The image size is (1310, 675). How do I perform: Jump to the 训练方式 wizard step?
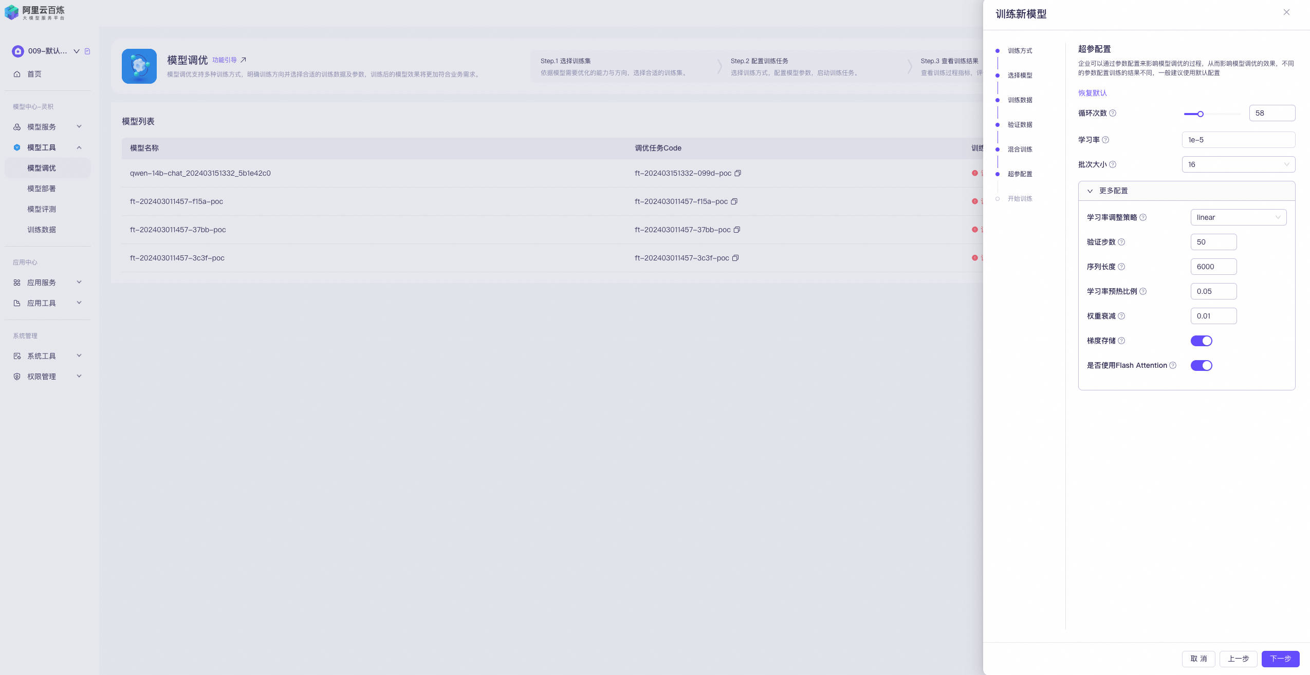[x=1020, y=51]
